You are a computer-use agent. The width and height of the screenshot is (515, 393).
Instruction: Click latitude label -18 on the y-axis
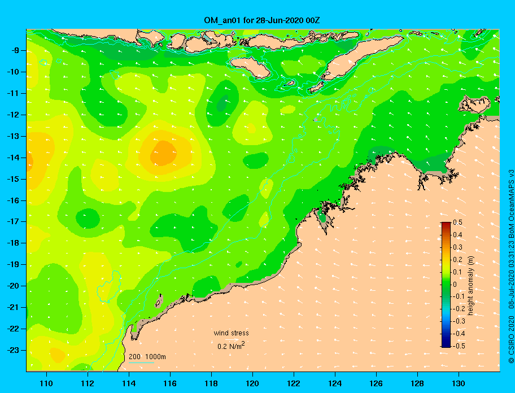click(x=14, y=243)
